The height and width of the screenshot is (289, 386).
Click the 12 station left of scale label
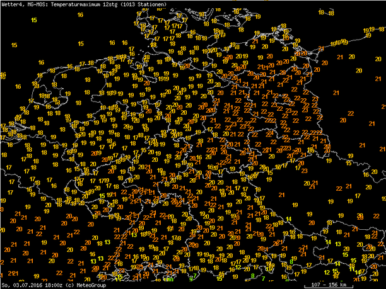(326, 272)
